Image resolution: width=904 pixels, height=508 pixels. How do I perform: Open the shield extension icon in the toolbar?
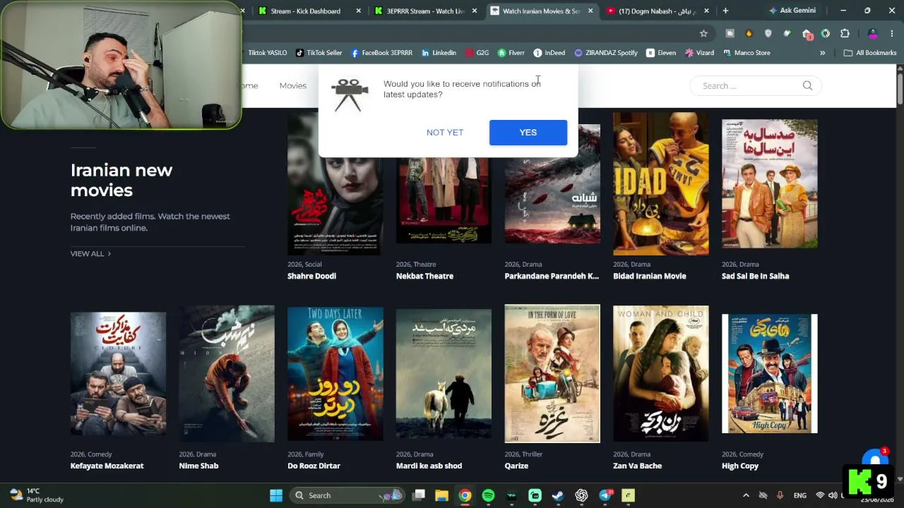tap(768, 33)
